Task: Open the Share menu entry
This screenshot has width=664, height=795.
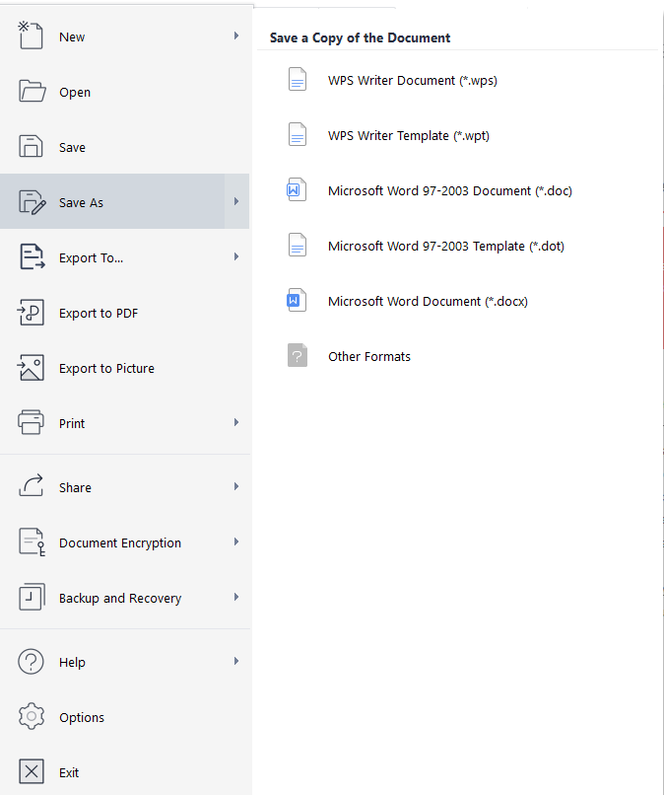Action: (x=75, y=487)
